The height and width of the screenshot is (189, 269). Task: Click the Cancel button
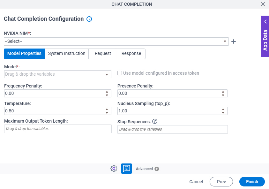pos(196,182)
